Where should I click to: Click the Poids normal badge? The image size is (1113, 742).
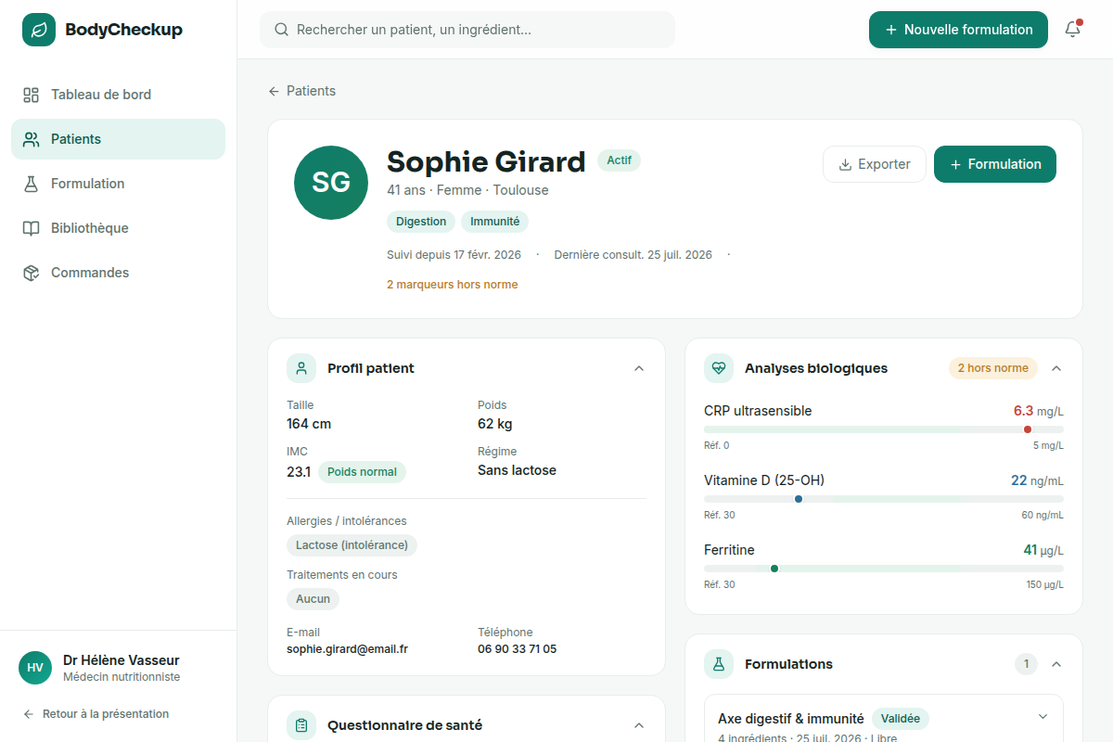click(362, 472)
